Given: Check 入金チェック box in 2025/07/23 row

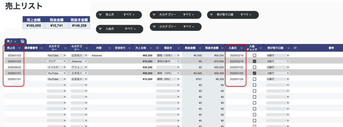Looking at the screenshot, I should click(255, 67).
